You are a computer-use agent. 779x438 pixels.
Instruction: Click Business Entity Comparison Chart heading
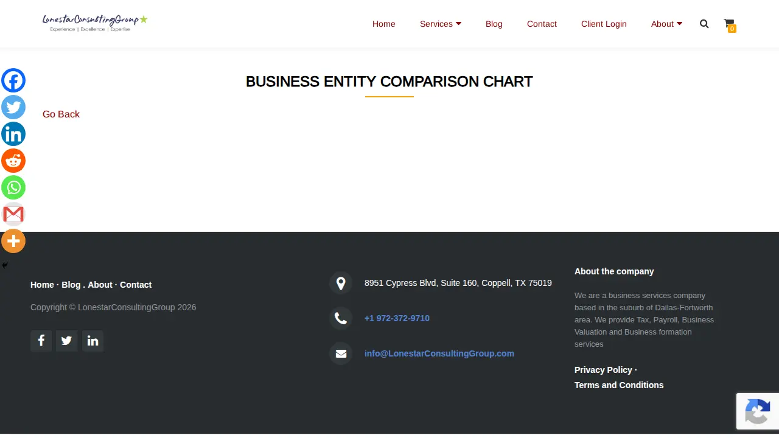389,82
